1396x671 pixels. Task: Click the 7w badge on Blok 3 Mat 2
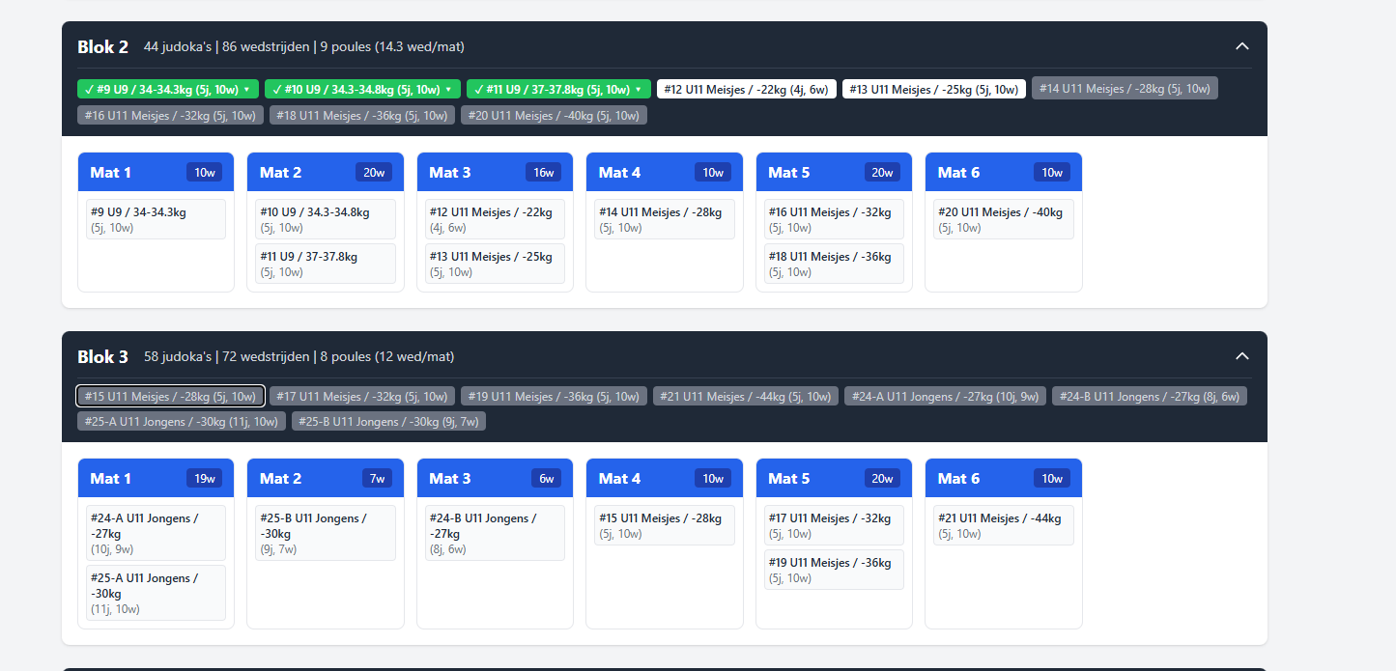376,479
